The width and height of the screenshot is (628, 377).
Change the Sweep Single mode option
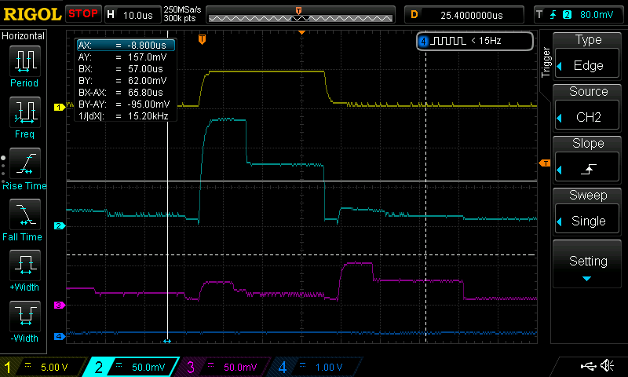588,210
